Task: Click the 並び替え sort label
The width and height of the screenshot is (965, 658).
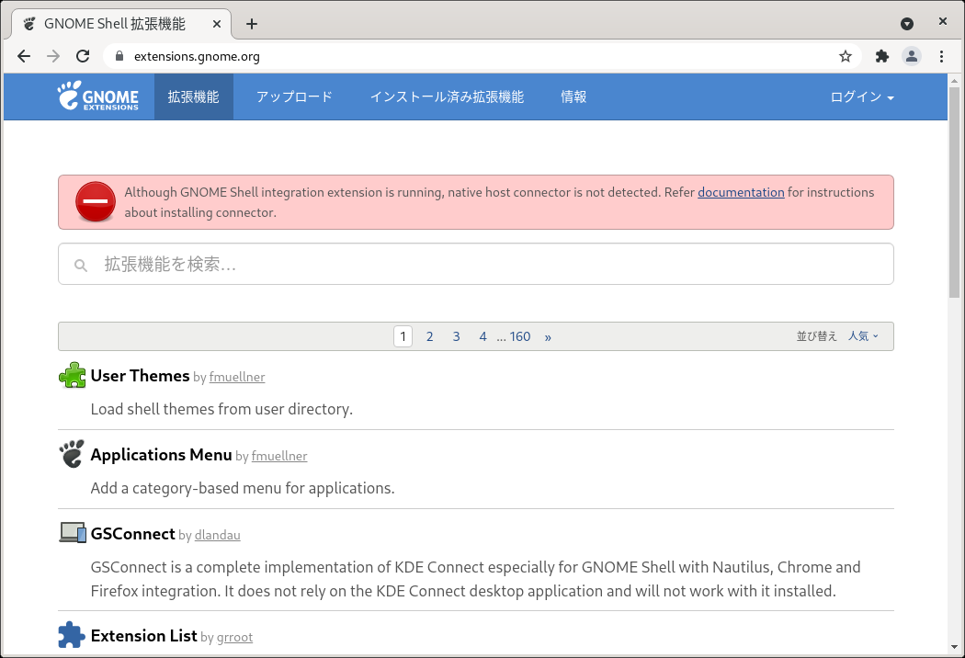Action: (817, 336)
